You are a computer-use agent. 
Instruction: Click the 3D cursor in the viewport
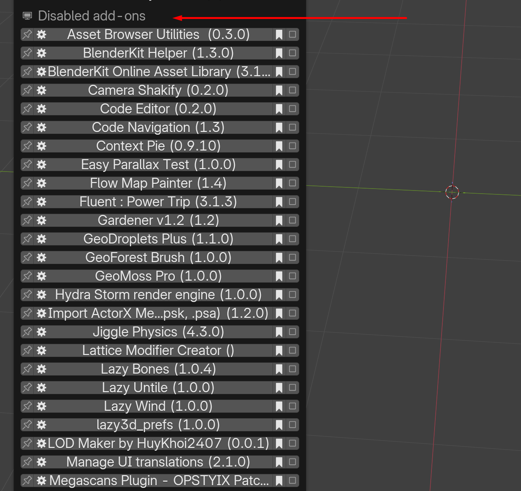click(x=452, y=192)
